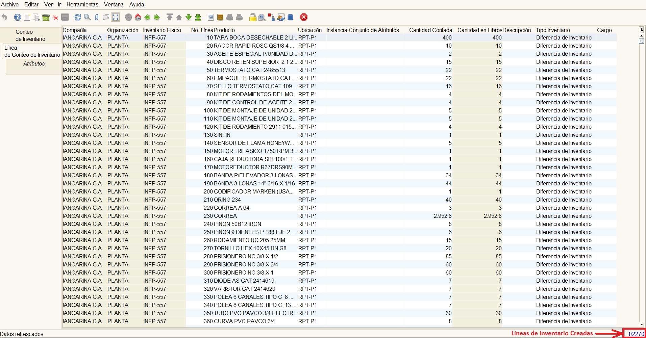
Task: Click the vertical scrollbar thumb
Action: coord(641,41)
